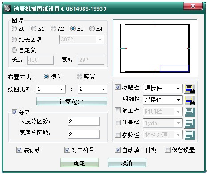
Task: Click the 长度分区数 input field
Action: pos(84,121)
